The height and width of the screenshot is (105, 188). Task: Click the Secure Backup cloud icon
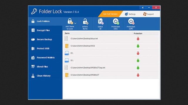33,39
